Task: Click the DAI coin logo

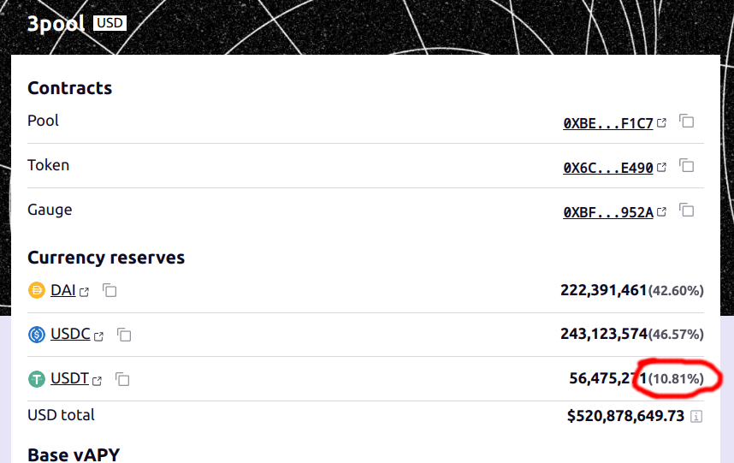Action: [x=37, y=290]
